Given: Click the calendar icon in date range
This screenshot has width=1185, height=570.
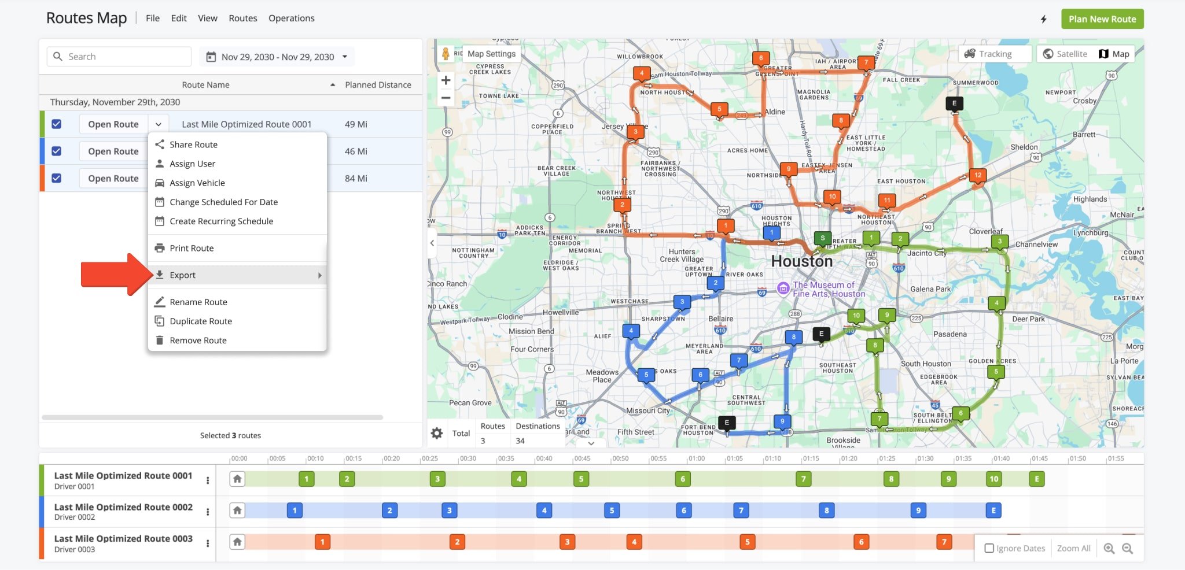Looking at the screenshot, I should 211,57.
